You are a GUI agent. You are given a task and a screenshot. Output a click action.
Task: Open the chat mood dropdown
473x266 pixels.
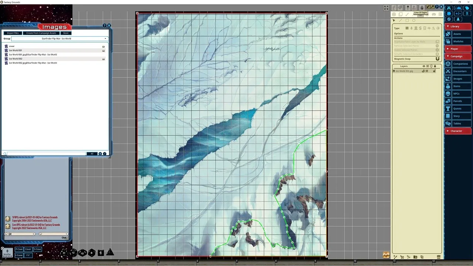coord(53,234)
